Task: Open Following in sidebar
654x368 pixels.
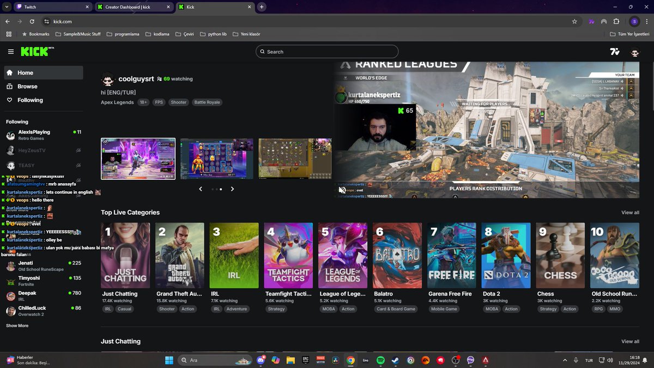Action: click(44, 100)
